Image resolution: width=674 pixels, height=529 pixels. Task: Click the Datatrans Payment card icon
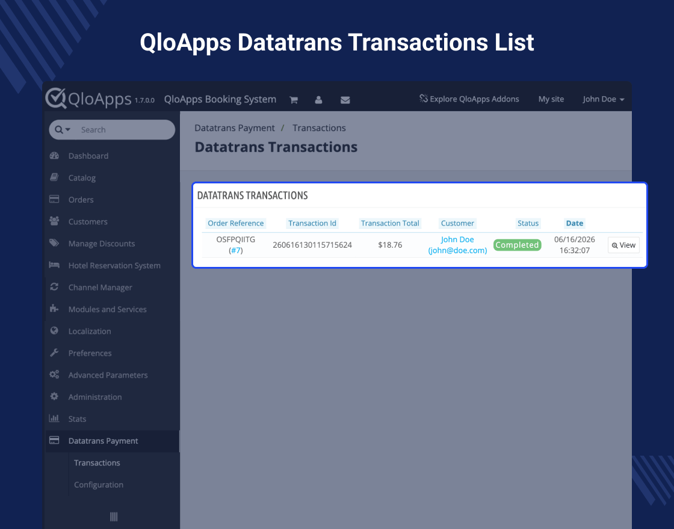tap(54, 440)
